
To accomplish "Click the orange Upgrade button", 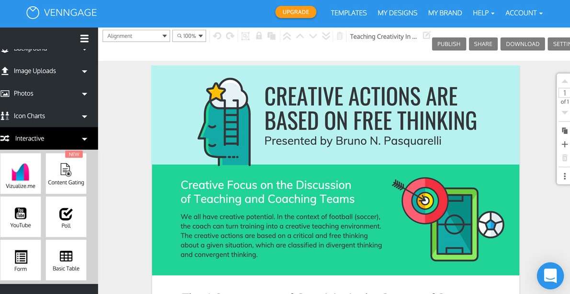I will (296, 12).
